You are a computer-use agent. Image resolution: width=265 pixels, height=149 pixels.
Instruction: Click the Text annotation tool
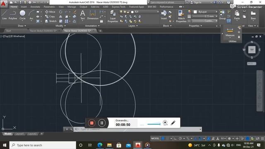[x=82, y=15]
